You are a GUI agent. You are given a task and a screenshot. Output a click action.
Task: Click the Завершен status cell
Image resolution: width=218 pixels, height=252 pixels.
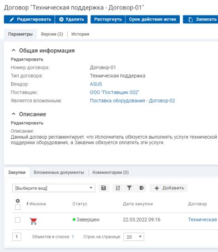pos(86,220)
